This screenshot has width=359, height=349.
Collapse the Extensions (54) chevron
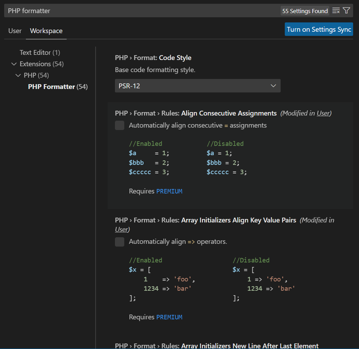pos(14,64)
